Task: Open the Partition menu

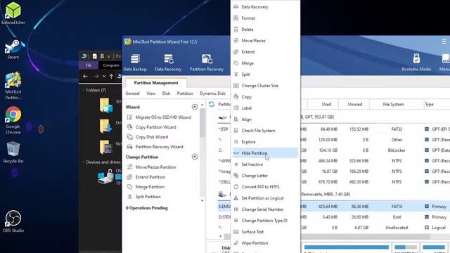Action: tap(185, 93)
